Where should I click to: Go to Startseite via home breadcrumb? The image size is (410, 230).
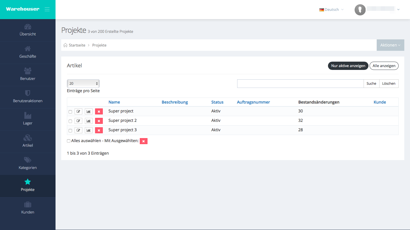[75, 45]
